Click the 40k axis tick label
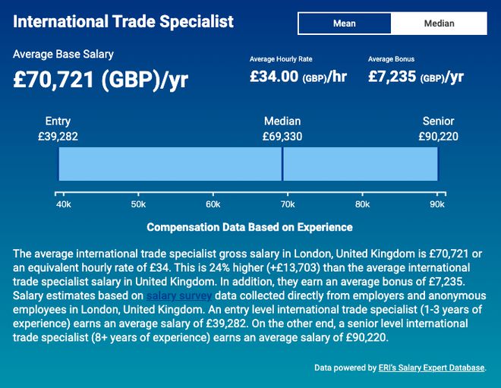The width and height of the screenshot is (501, 388). pyautogui.click(x=64, y=204)
